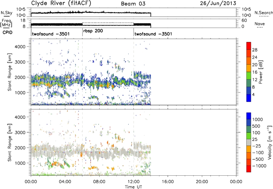Screen dimensions: 273x189
Task: Click the "-100" label on Velocity colorbar
Action: (x=258, y=152)
